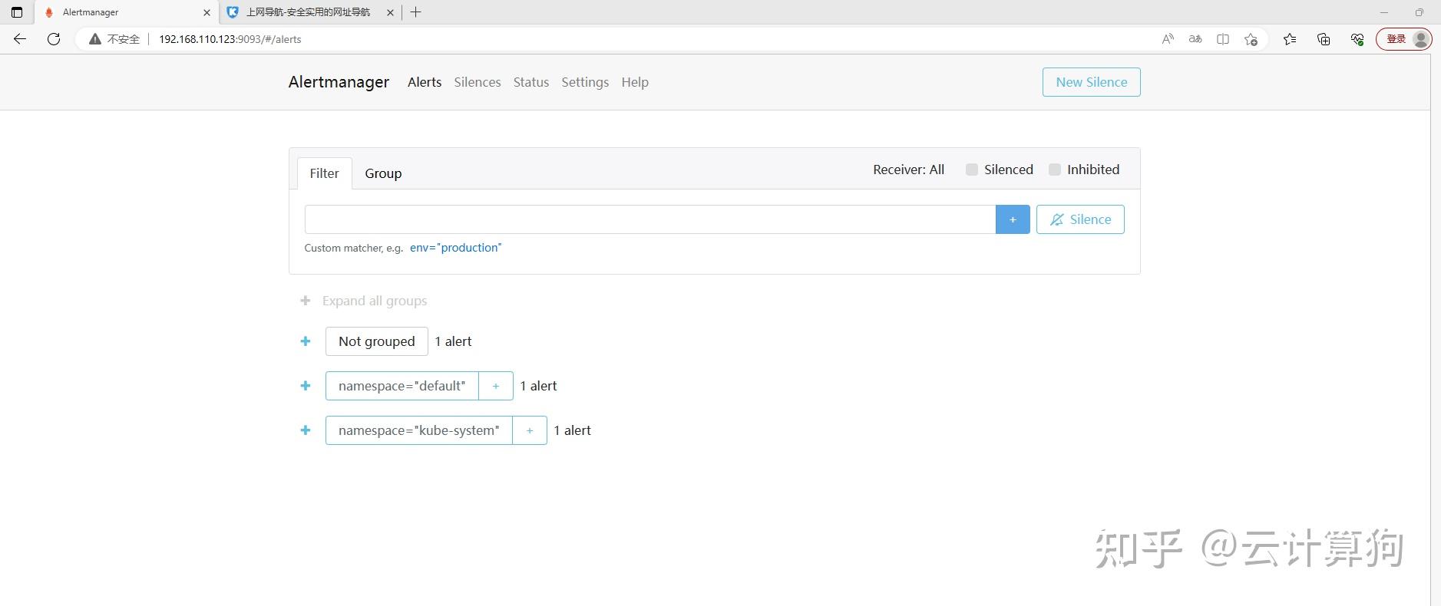This screenshot has width=1441, height=606.
Task: Enable the Inhibited checkbox
Action: [1055, 170]
